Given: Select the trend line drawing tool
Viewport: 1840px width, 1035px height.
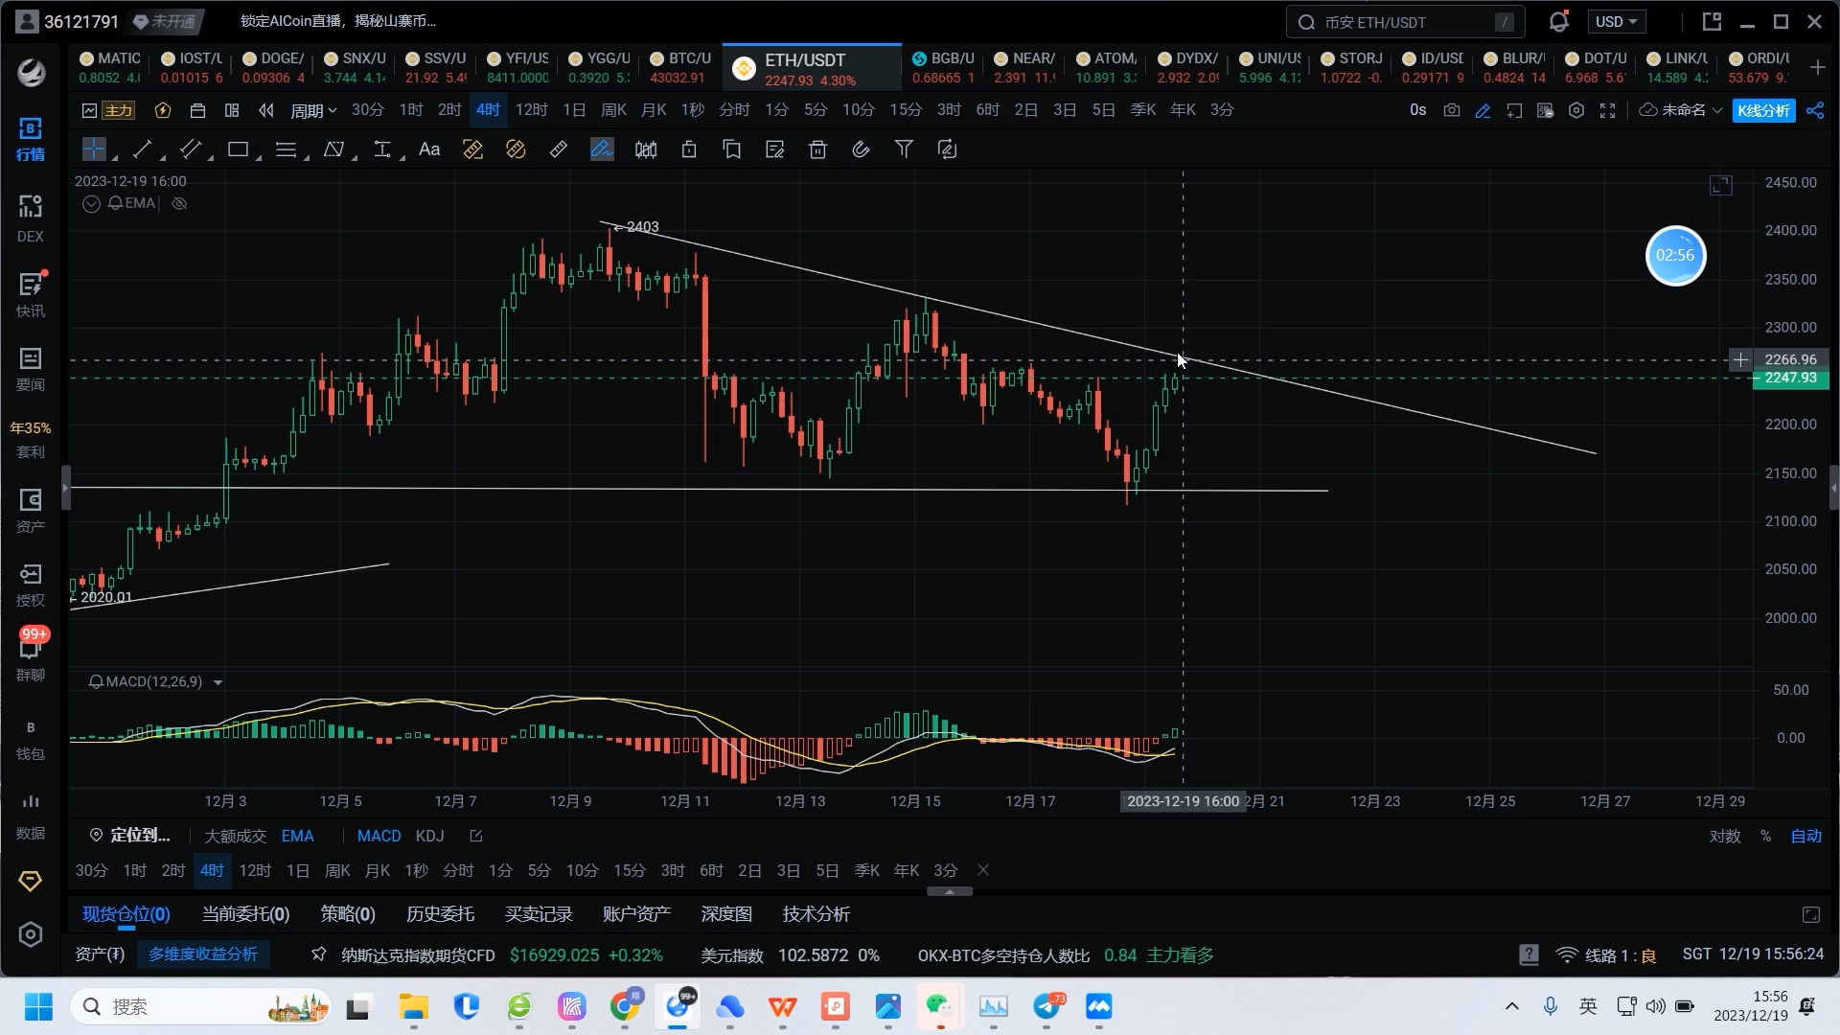Looking at the screenshot, I should tap(142, 149).
